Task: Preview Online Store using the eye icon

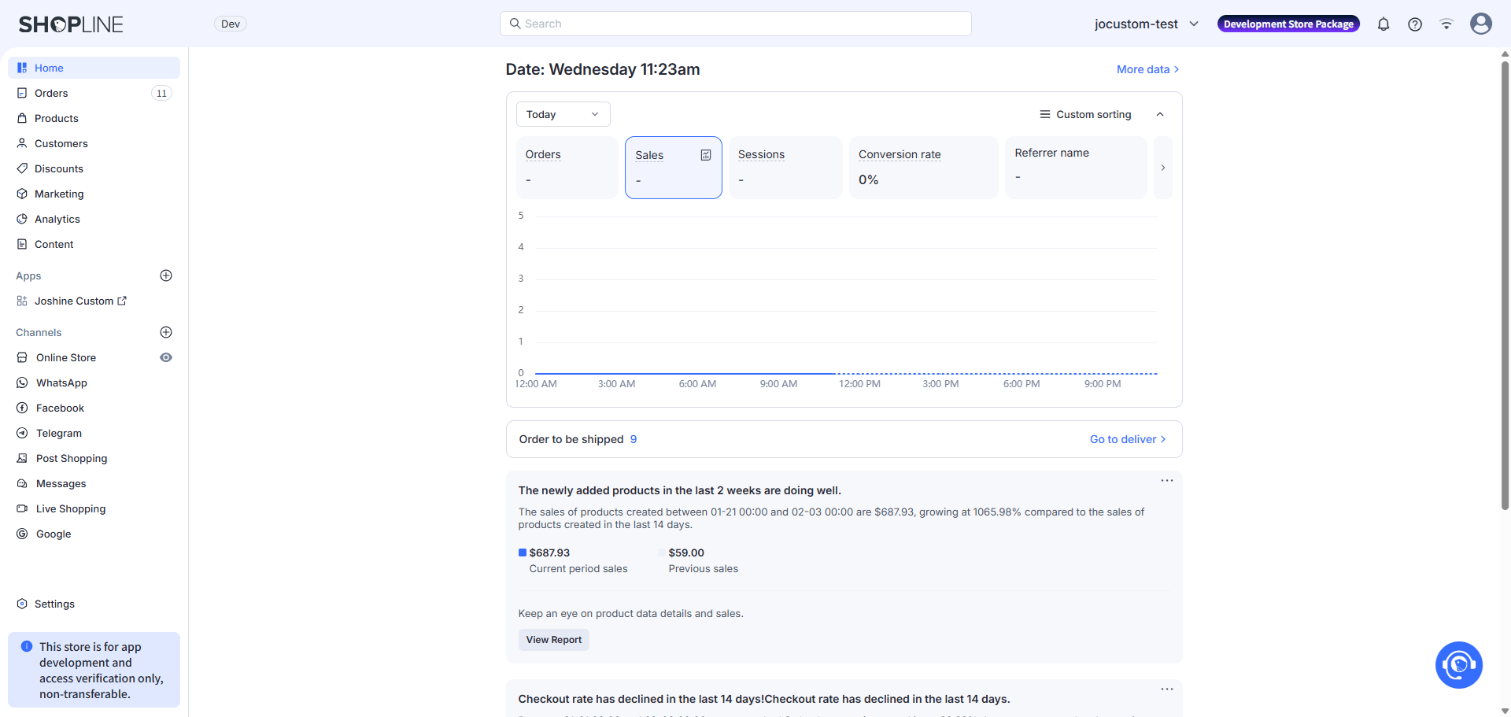Action: (166, 357)
